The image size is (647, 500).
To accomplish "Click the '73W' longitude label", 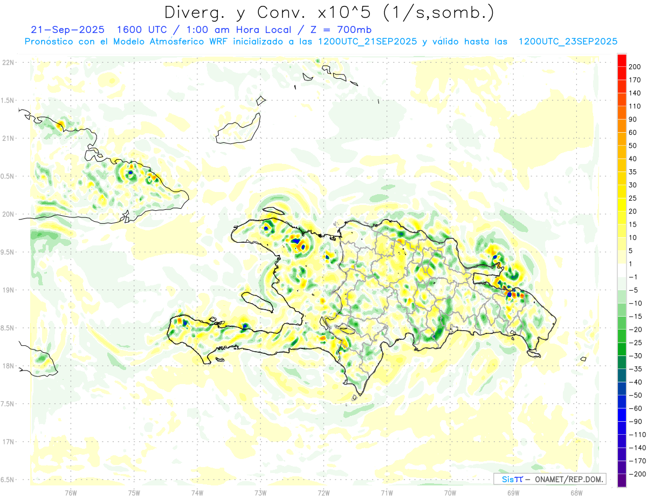I will point(260,493).
